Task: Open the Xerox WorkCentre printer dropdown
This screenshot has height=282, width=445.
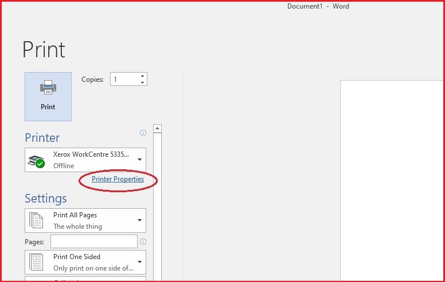Action: click(85, 160)
